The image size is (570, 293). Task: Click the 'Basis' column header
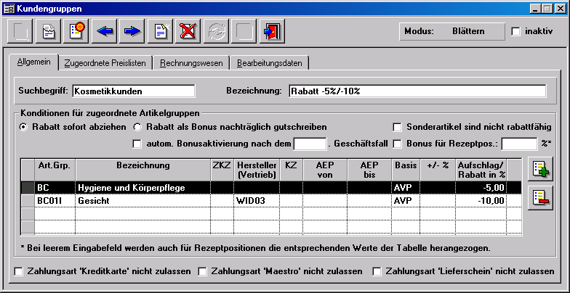[x=406, y=170]
